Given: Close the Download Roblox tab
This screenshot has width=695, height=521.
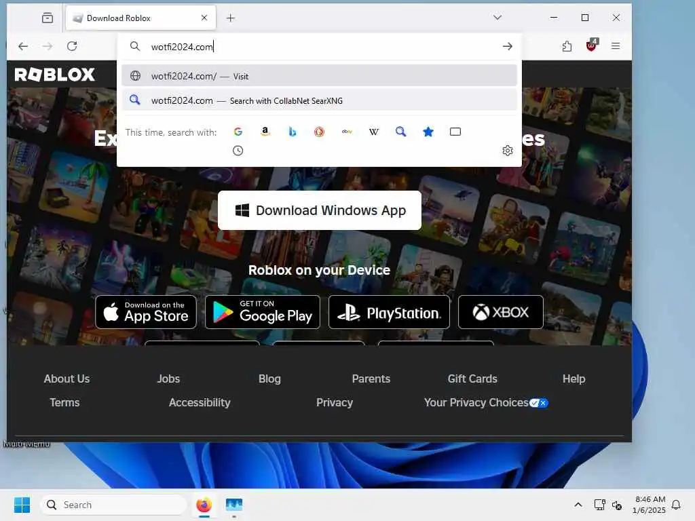Looking at the screenshot, I should tap(204, 18).
